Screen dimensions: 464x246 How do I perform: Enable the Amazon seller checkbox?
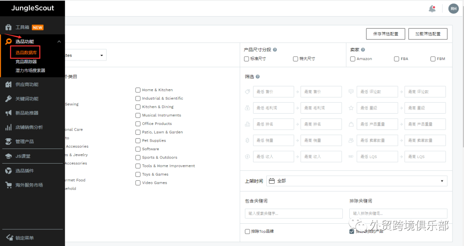(x=353, y=59)
